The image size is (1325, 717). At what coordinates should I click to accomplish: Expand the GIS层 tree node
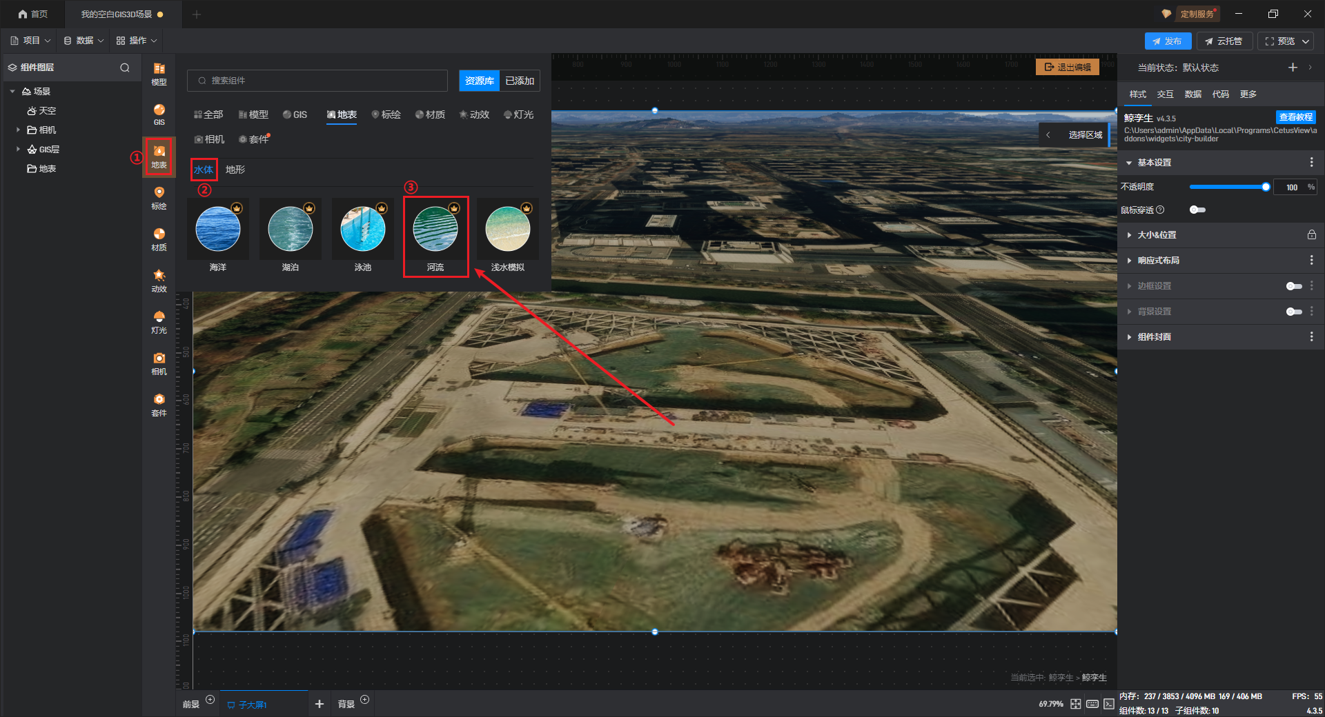tap(18, 149)
